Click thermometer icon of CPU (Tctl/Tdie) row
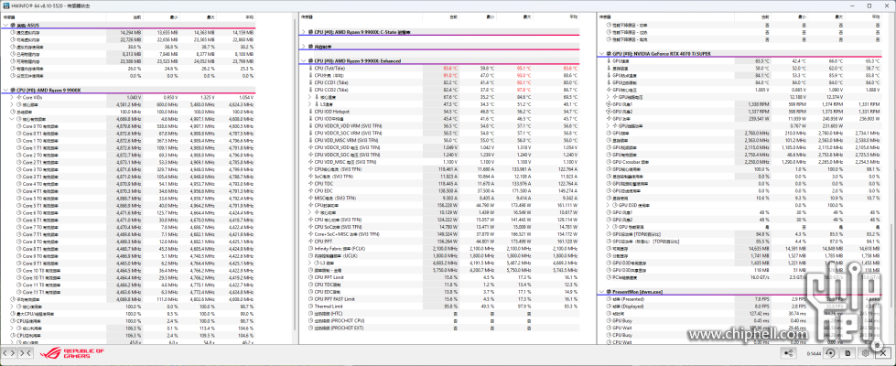This screenshot has width=896, height=366. [310, 68]
